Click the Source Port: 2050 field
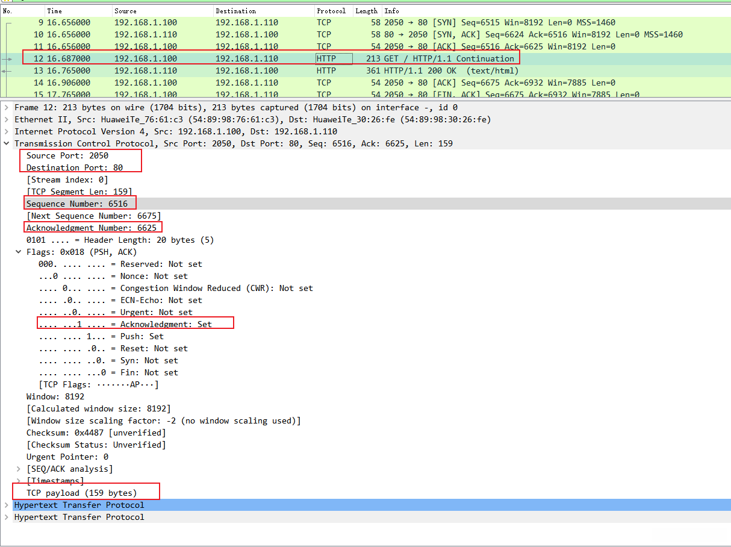Viewport: 731px width, 547px height. point(67,155)
